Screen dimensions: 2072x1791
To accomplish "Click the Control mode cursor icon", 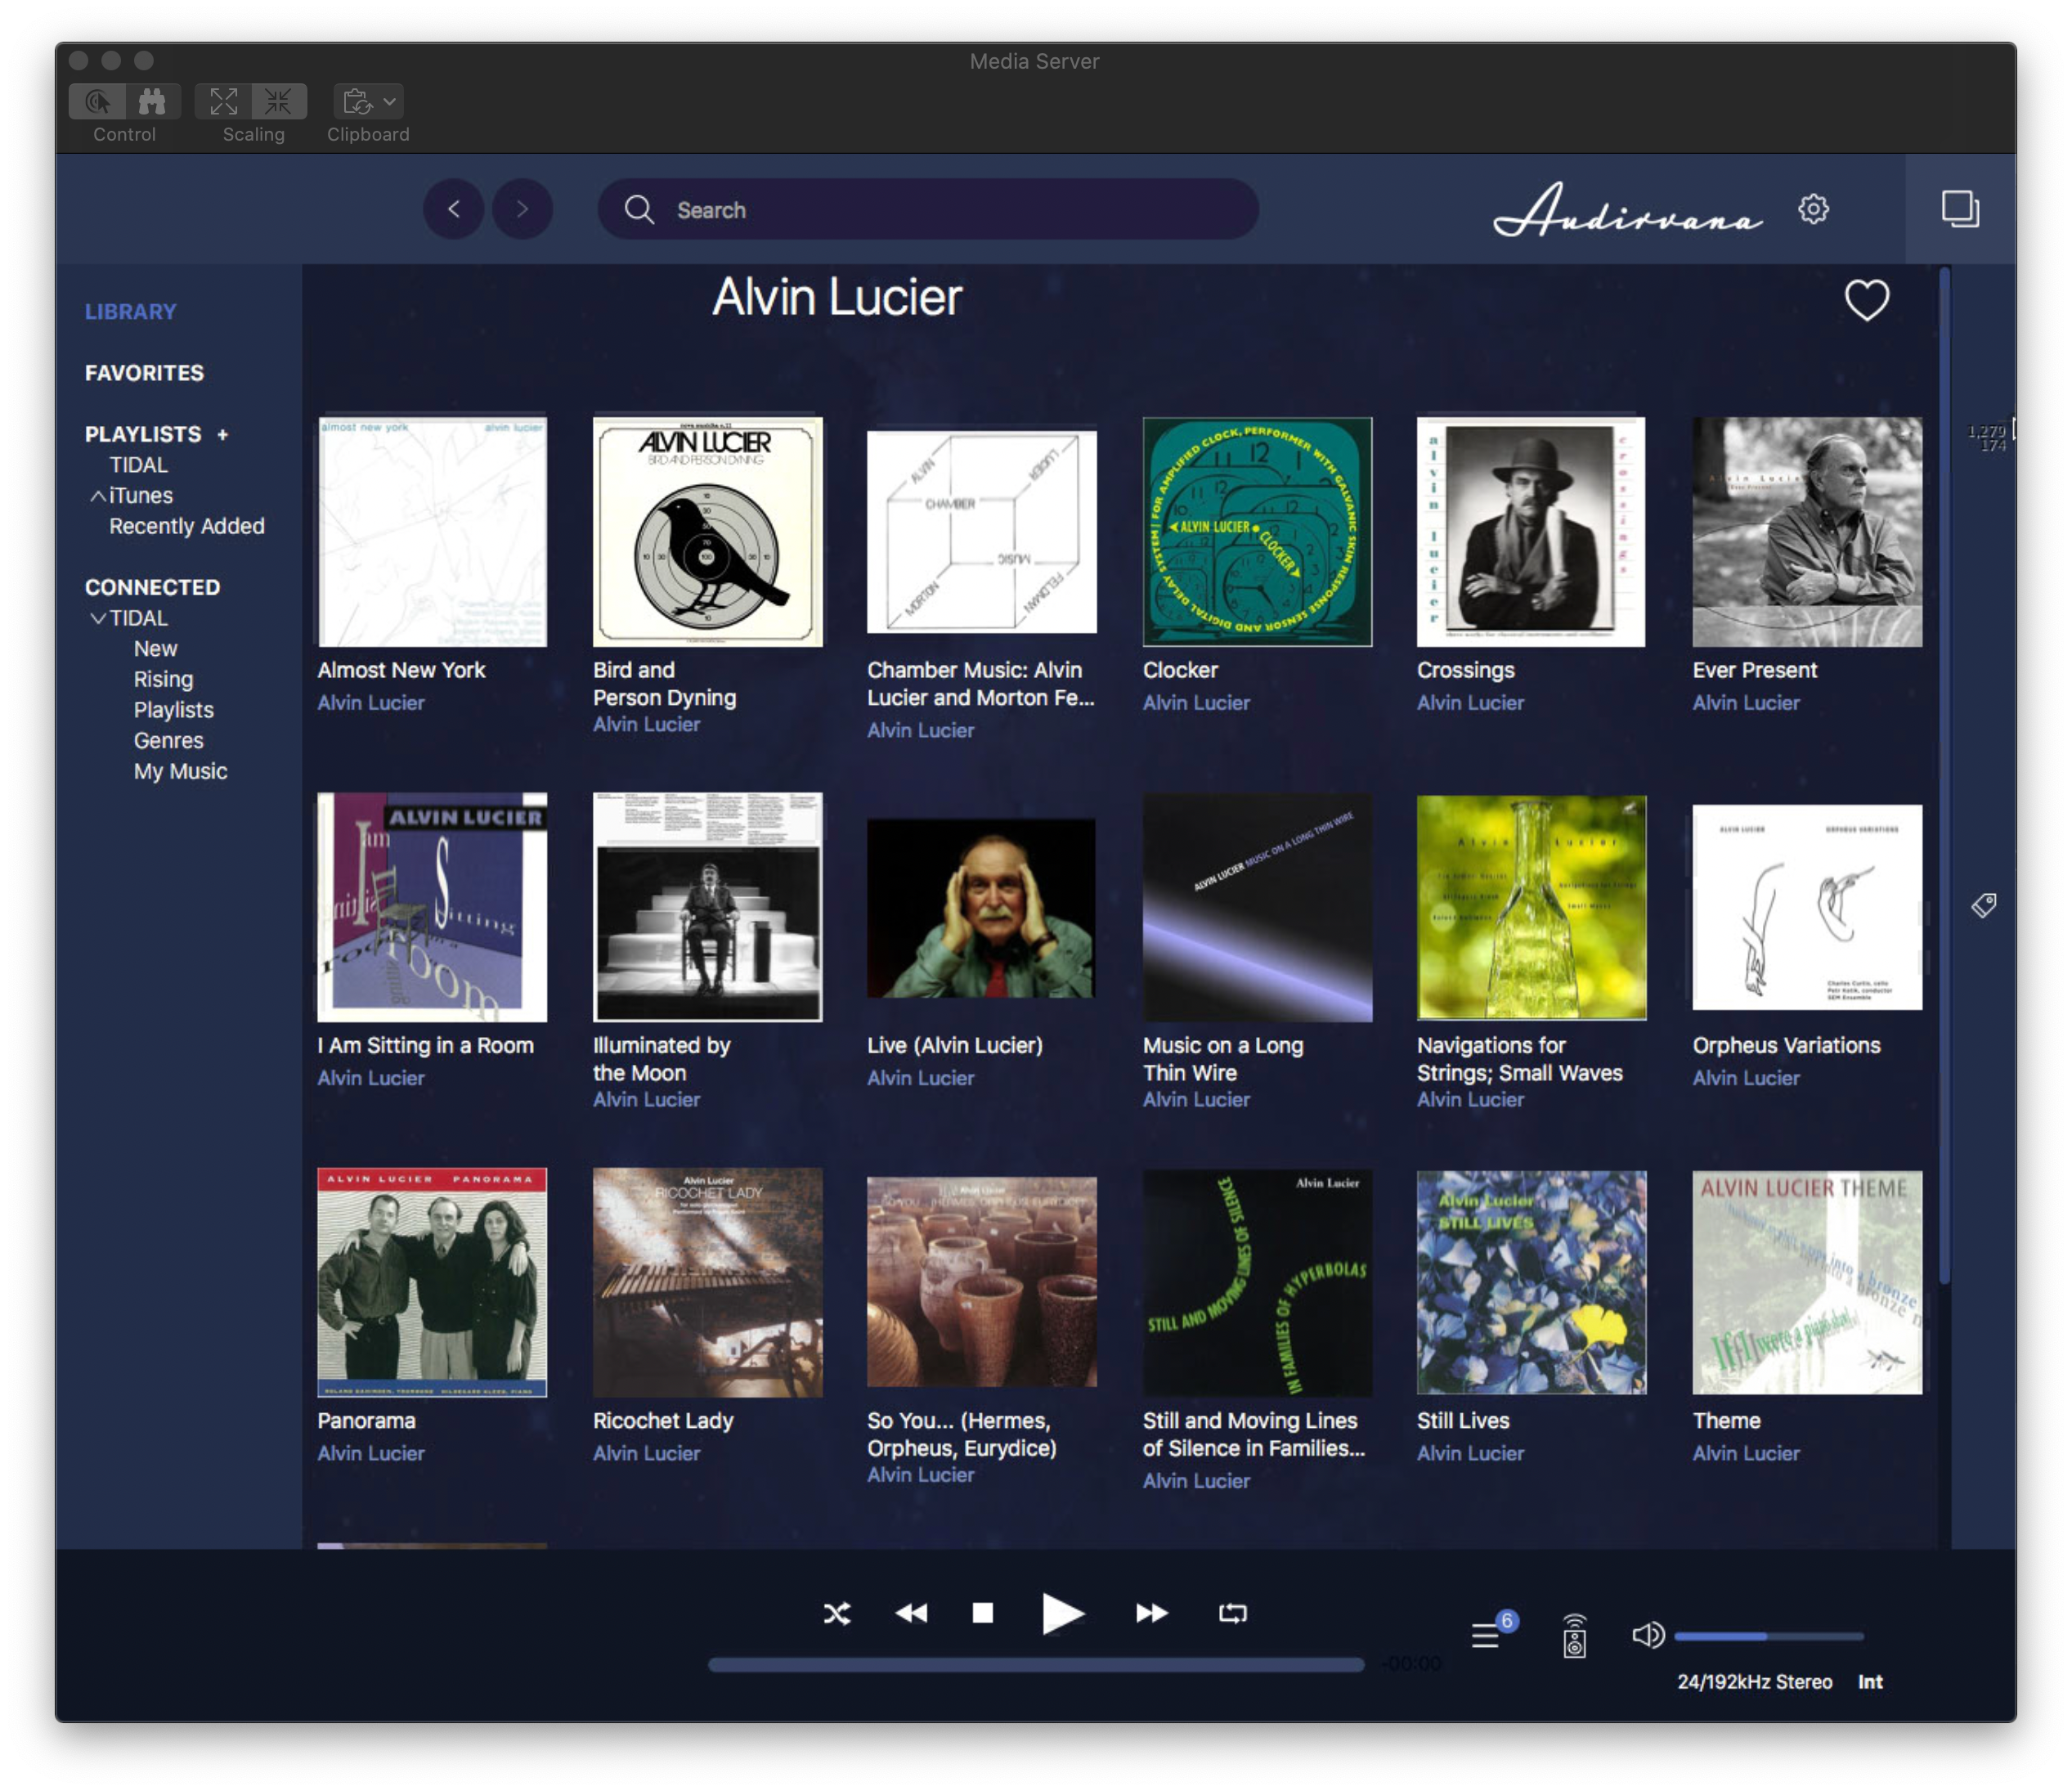I will point(98,101).
